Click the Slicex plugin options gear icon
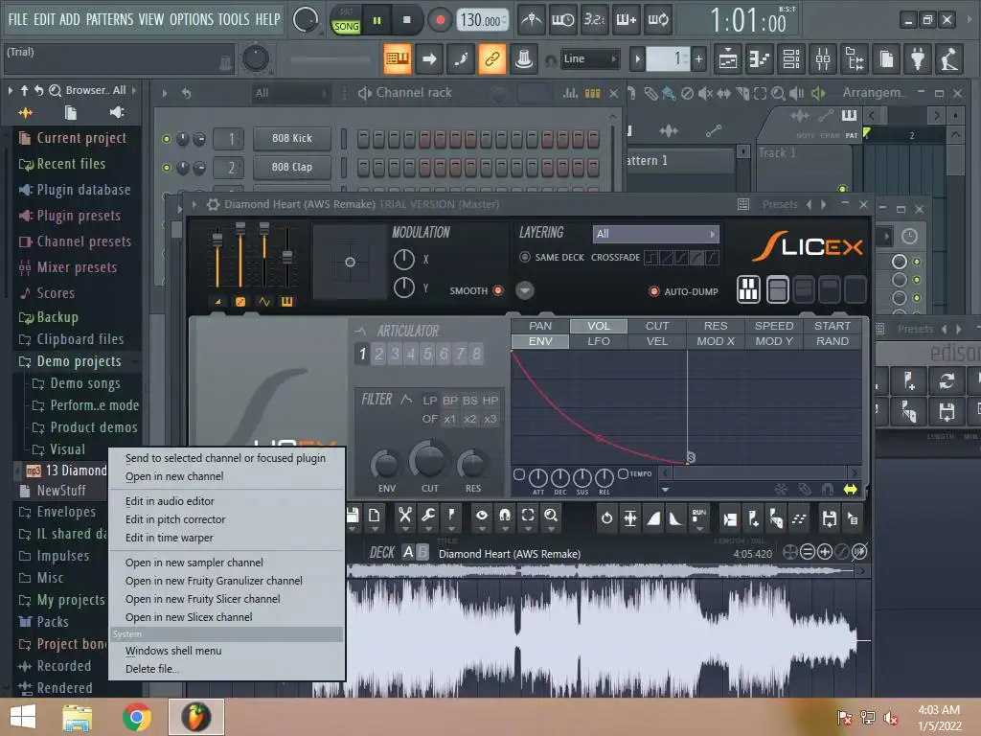This screenshot has height=736, width=981. (x=213, y=205)
